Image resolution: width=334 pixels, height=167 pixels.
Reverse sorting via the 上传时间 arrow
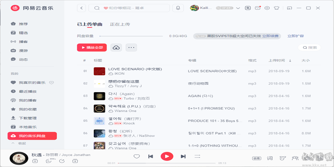click(290, 60)
